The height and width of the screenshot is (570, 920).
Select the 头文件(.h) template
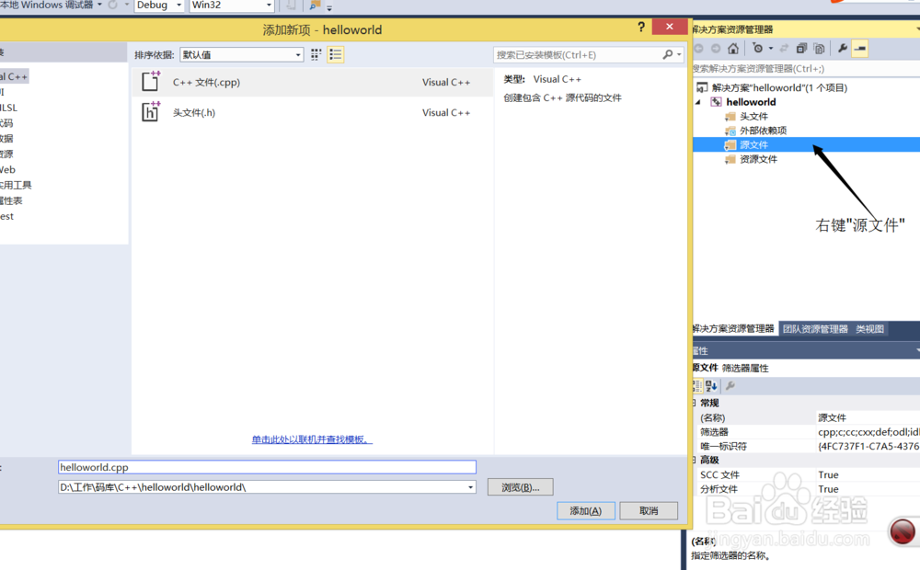pos(276,112)
